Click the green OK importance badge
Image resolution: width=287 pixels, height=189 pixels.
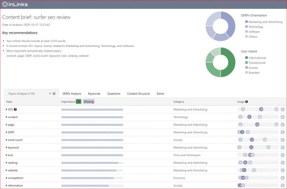pos(78,102)
